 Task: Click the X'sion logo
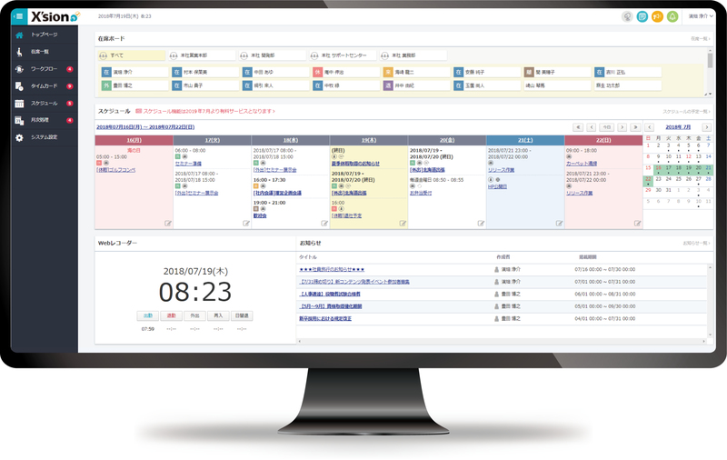tap(55, 16)
